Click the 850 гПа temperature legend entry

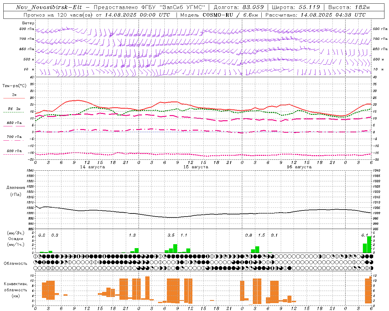coord(14,123)
